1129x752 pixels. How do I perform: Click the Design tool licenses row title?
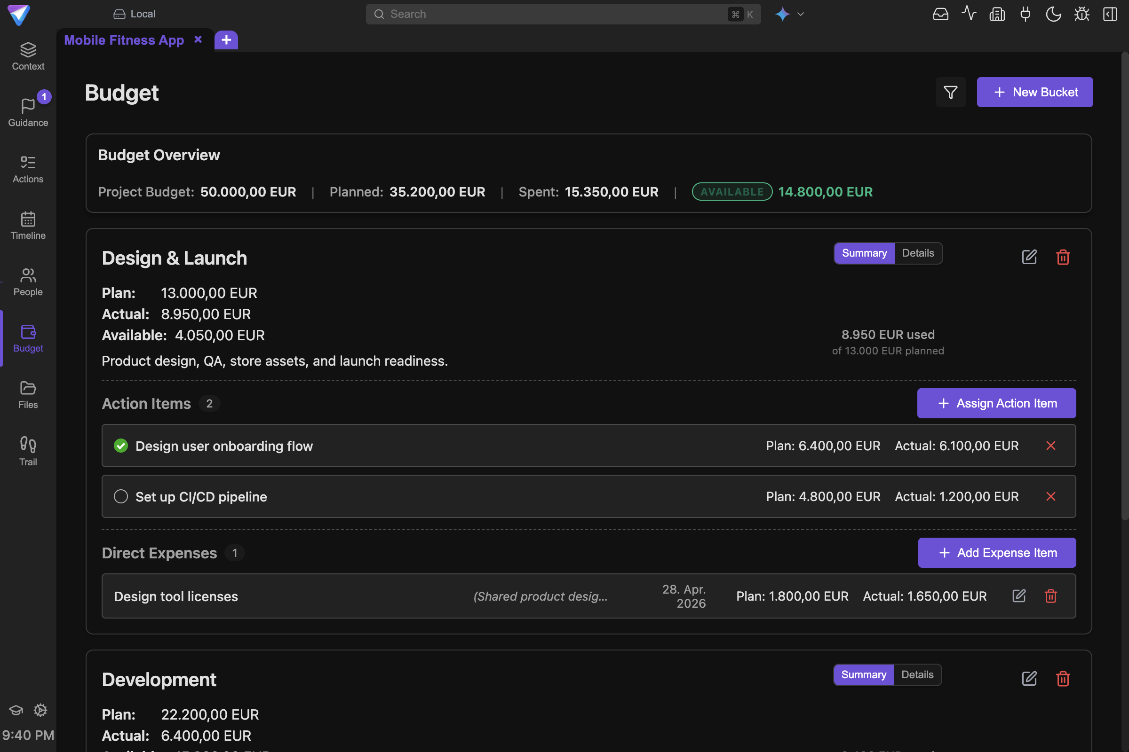[175, 596]
